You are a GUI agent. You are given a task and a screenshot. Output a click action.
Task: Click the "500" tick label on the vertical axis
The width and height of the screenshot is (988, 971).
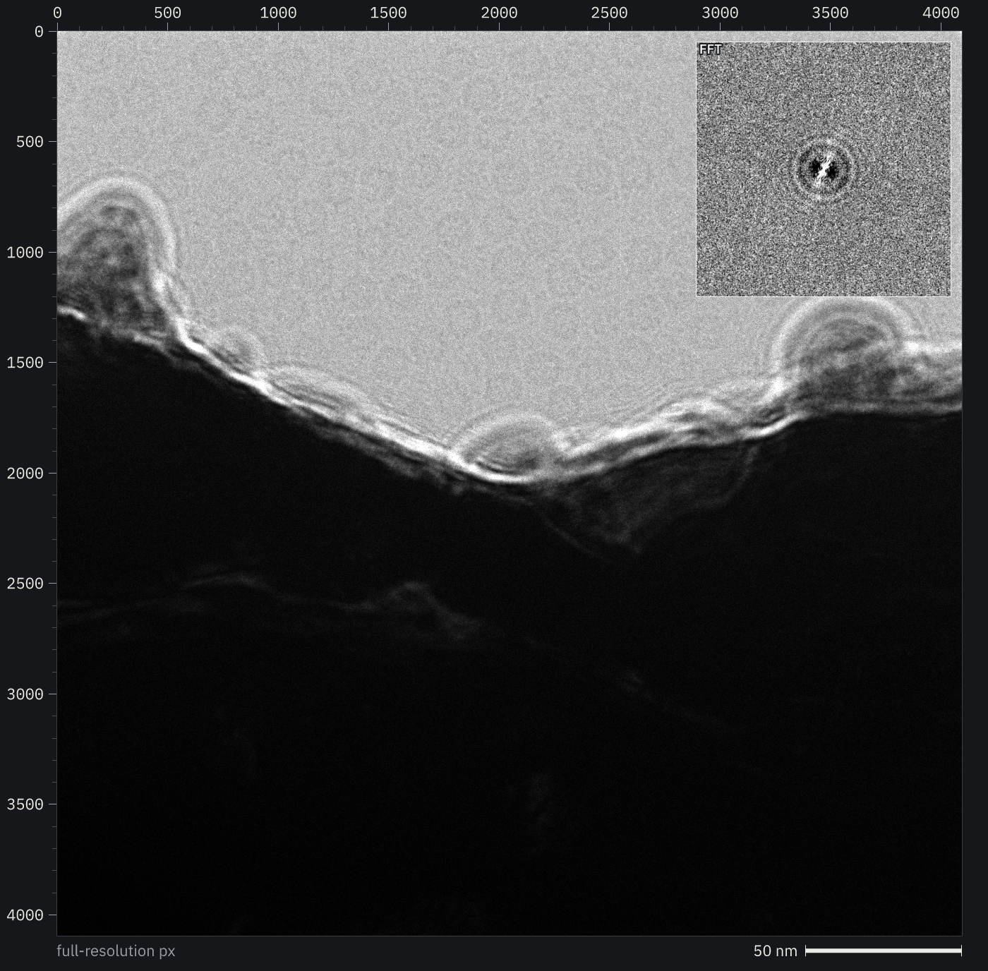coord(30,142)
